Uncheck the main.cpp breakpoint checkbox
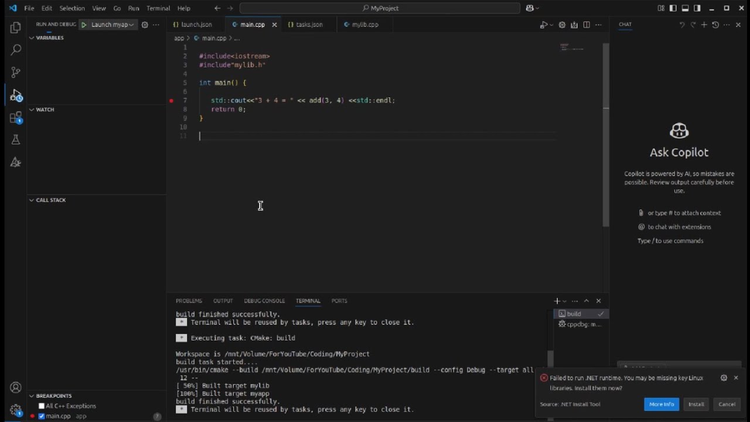The image size is (750, 422). click(x=42, y=416)
